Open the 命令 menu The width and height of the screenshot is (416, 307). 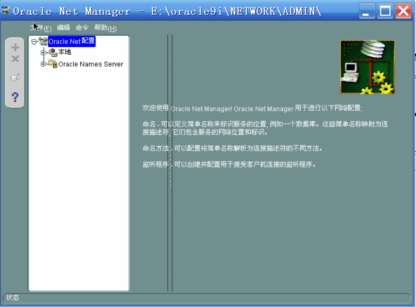point(82,27)
